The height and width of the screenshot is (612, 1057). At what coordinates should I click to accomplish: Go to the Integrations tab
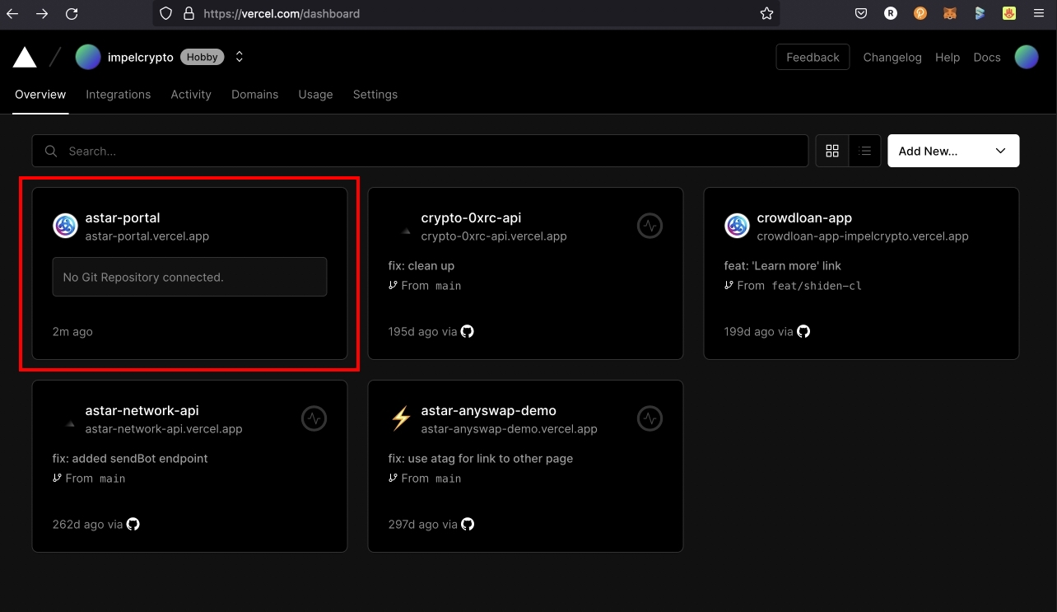coord(118,95)
